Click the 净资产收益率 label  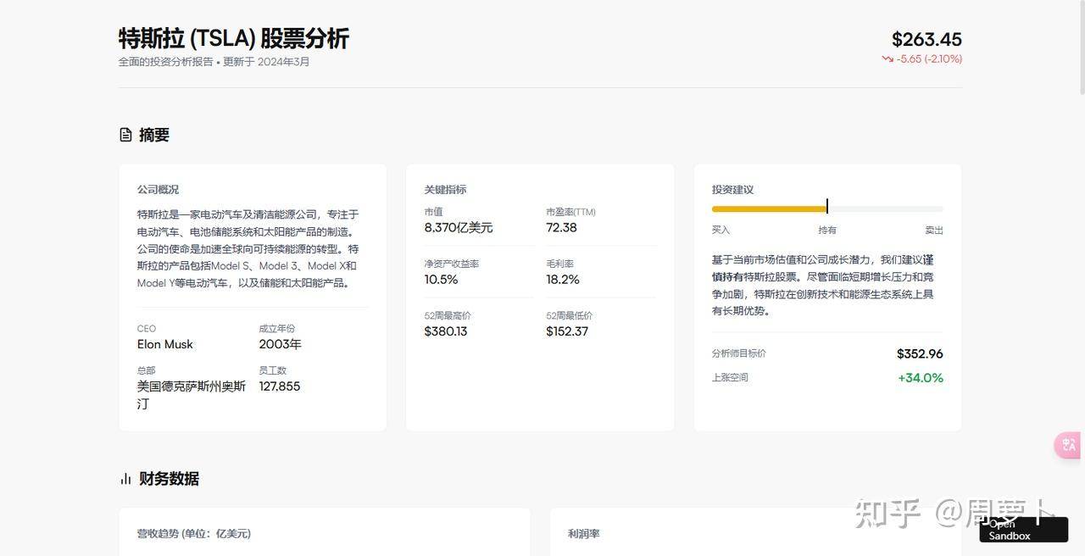452,264
